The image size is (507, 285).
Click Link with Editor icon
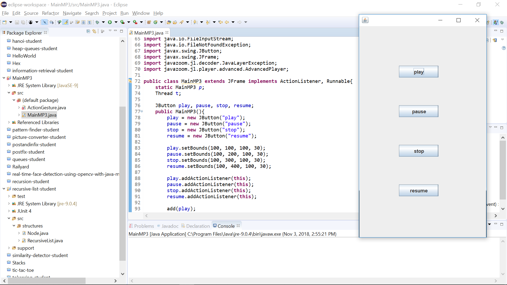[94, 31]
